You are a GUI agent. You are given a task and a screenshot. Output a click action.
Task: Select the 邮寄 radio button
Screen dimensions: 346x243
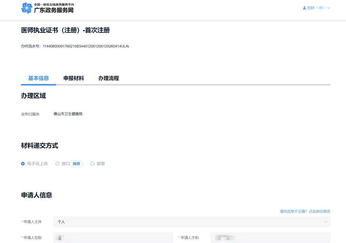click(x=92, y=164)
